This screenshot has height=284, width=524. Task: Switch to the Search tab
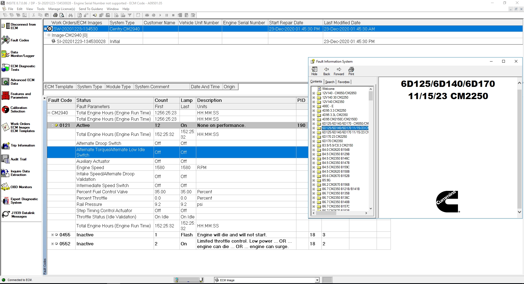(x=330, y=82)
